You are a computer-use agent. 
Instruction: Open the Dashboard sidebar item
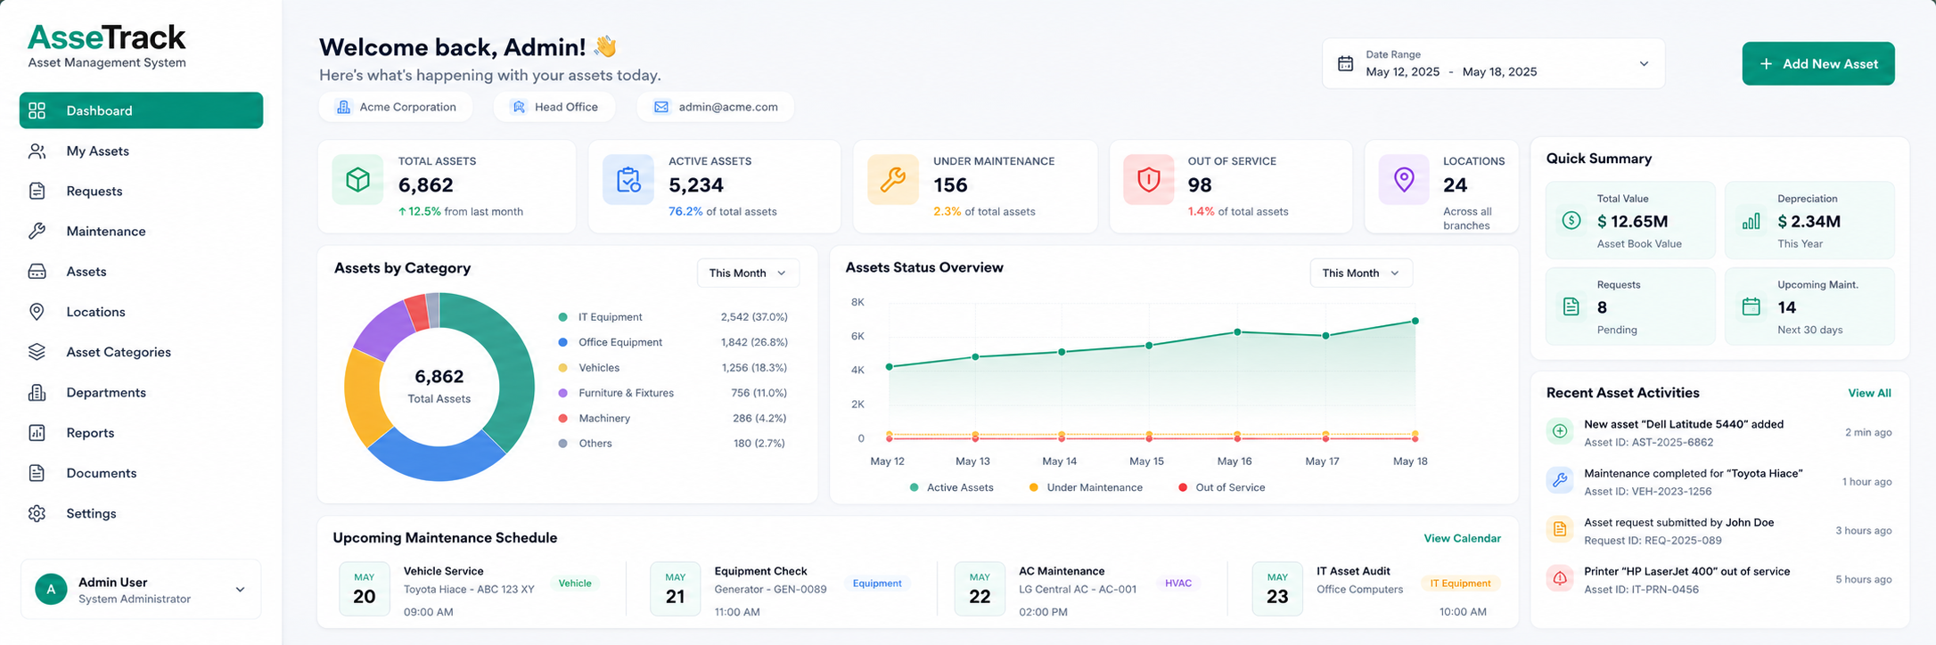click(141, 110)
